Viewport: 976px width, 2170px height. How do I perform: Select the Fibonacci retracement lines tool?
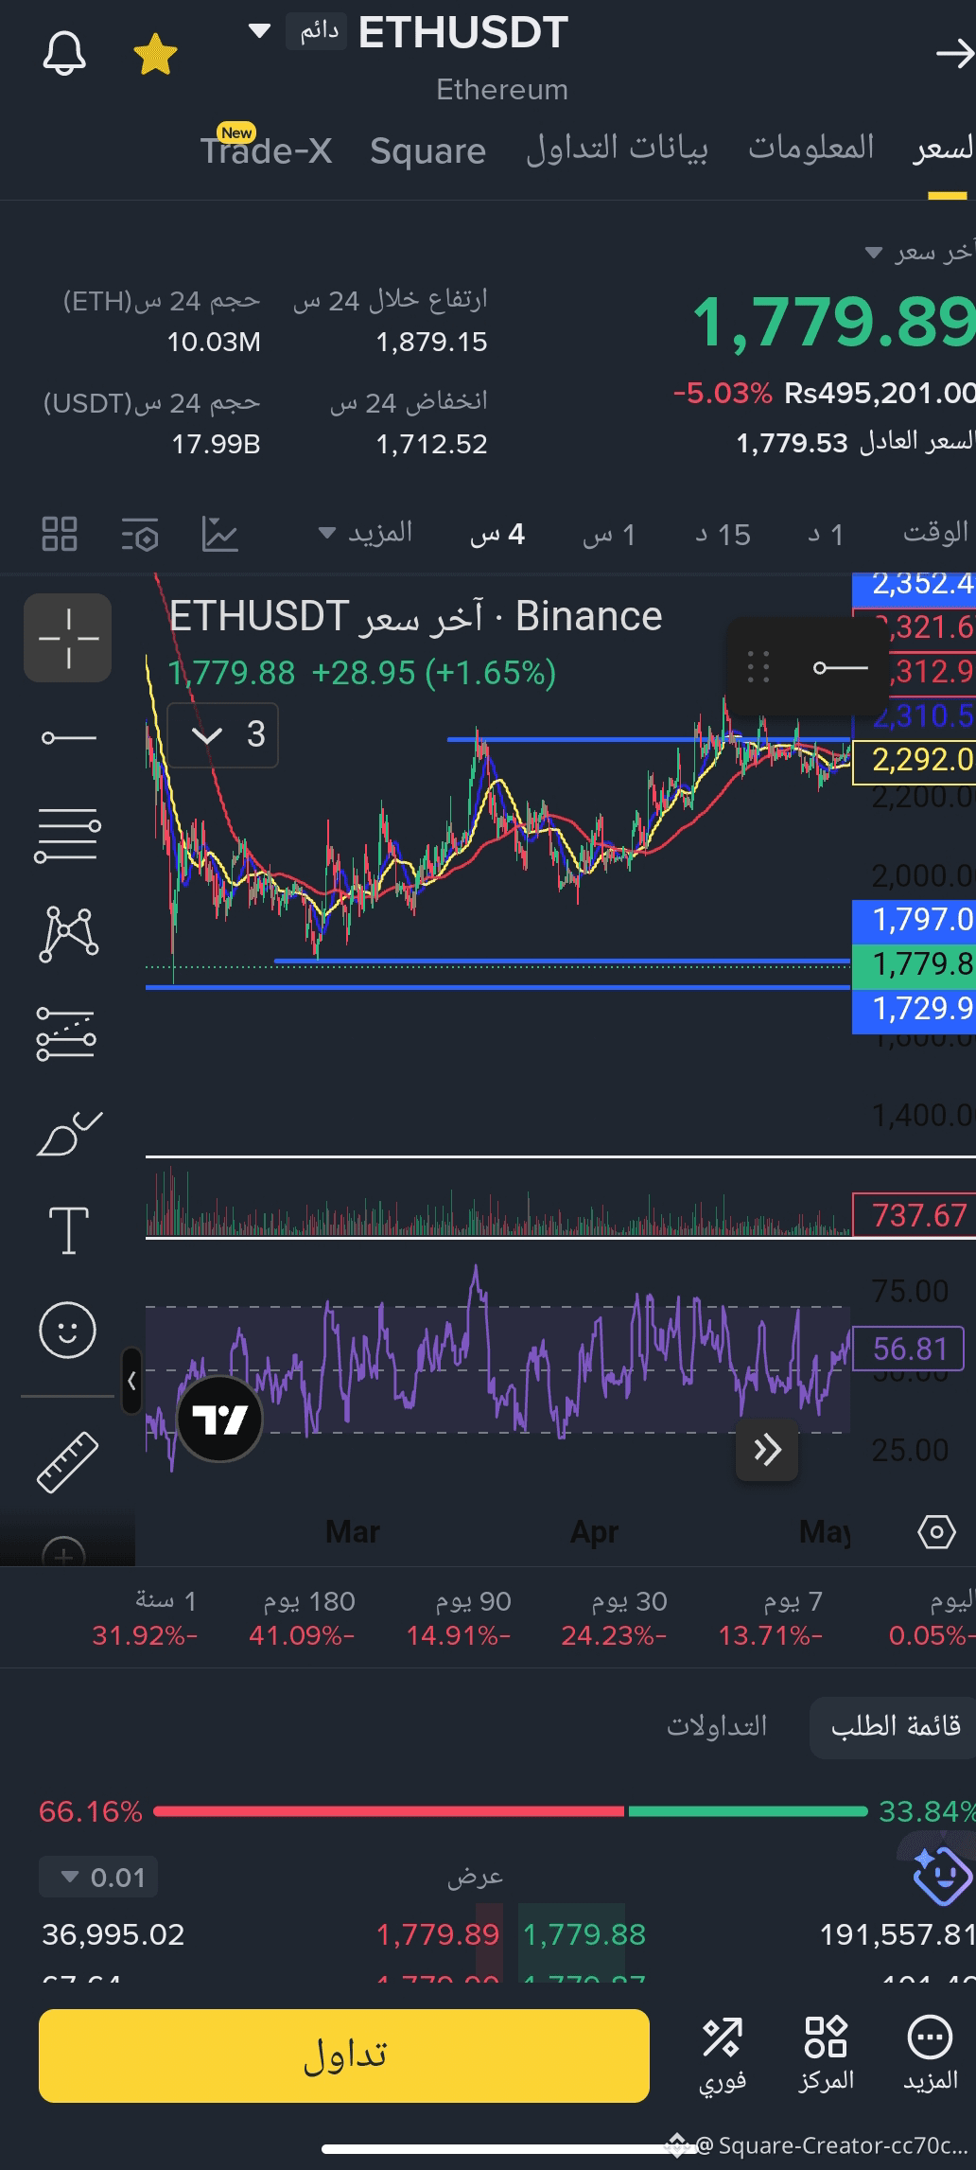click(x=68, y=836)
